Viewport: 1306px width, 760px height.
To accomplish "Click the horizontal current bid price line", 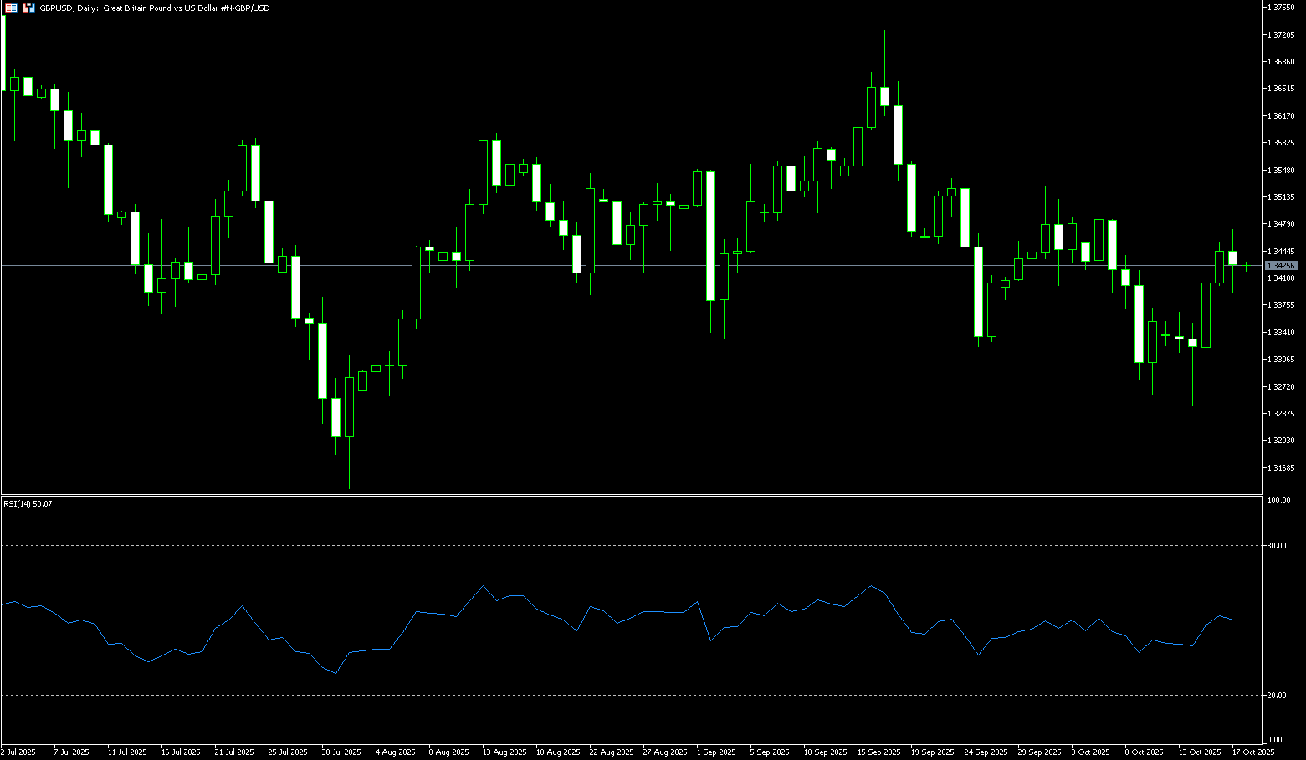I will (x=586, y=265).
